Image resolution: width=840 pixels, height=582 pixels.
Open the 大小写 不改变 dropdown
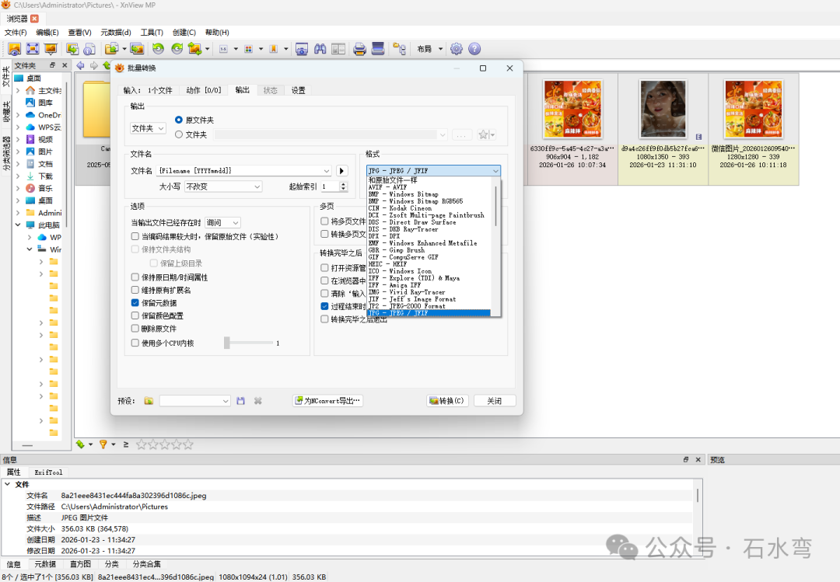pyautogui.click(x=223, y=186)
